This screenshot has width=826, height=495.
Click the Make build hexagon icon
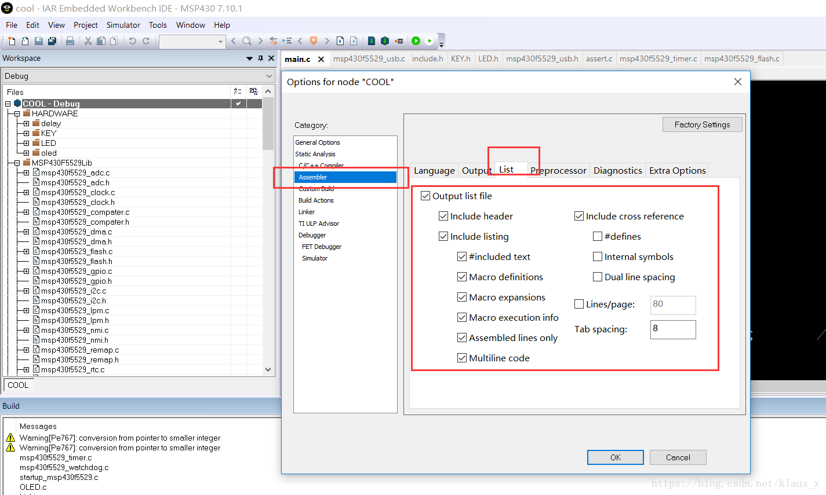pyautogui.click(x=385, y=41)
